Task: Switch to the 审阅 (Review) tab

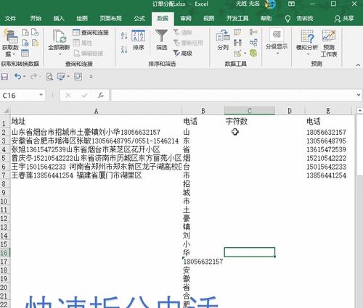Action: tap(186, 18)
